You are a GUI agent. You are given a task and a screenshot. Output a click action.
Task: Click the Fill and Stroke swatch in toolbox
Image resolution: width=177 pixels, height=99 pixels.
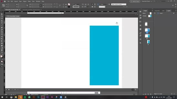tap(2, 57)
